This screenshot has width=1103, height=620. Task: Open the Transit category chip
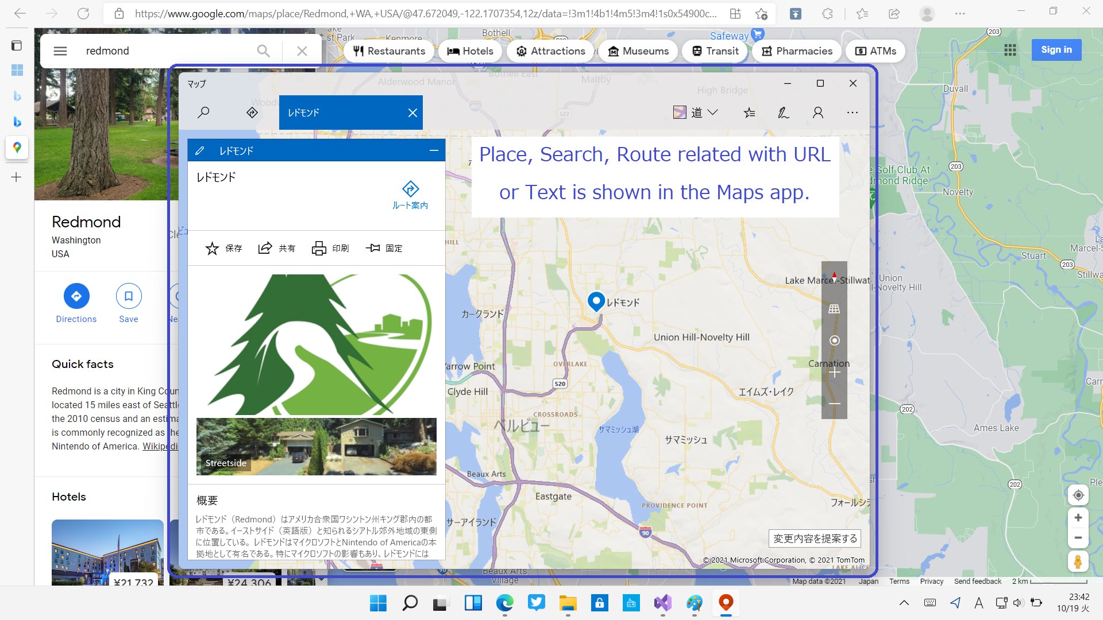715,51
